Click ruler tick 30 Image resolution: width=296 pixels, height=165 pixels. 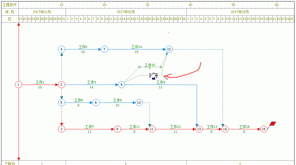tap(148, 5)
